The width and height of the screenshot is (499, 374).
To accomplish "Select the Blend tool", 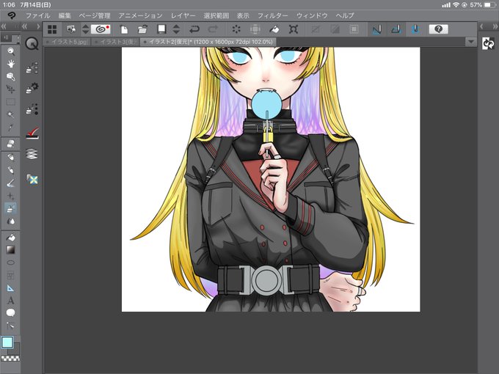I will pyautogui.click(x=11, y=221).
